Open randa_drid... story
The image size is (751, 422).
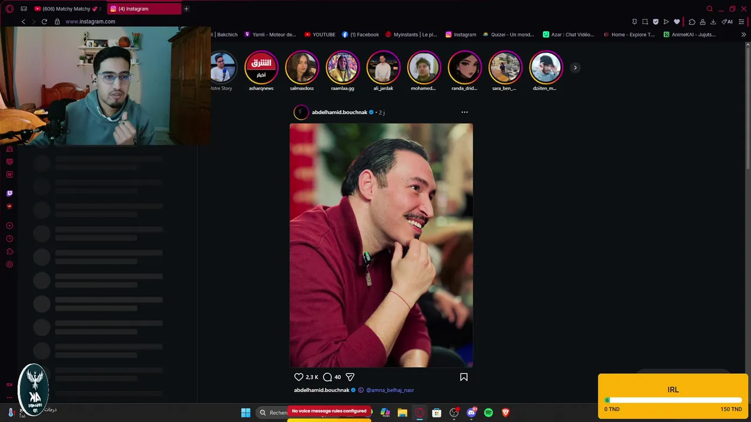tap(464, 67)
